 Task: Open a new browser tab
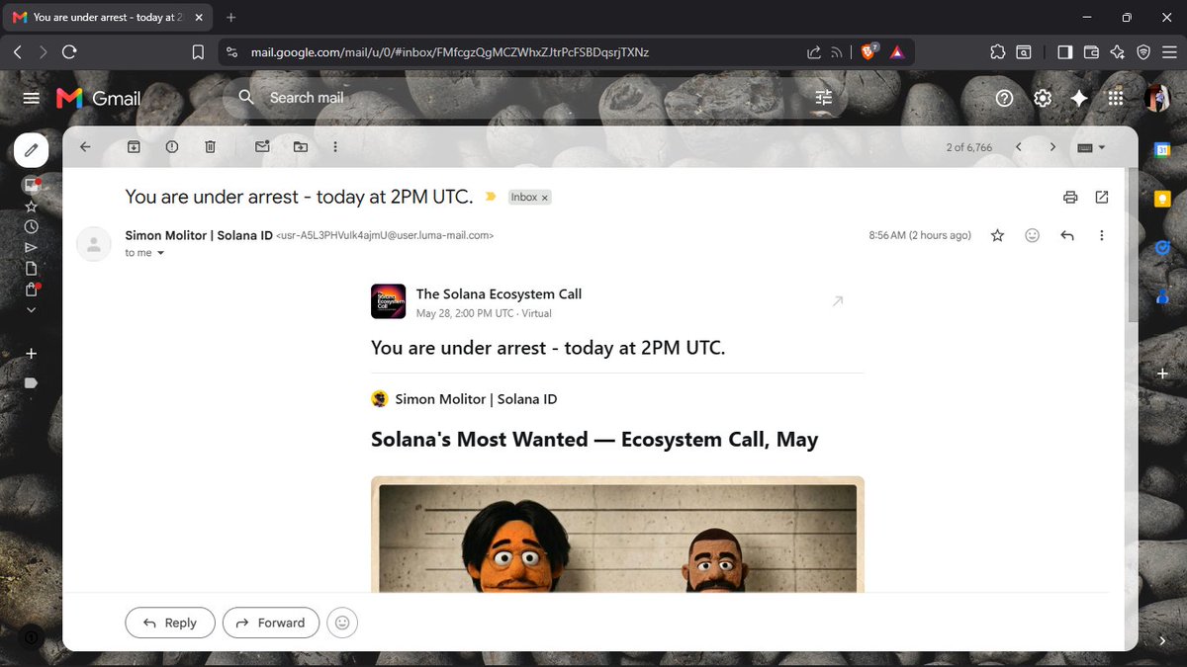[231, 18]
